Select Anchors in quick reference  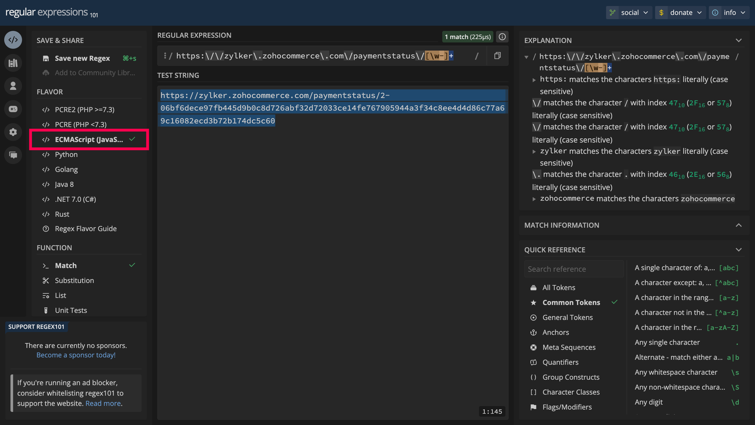coord(556,332)
